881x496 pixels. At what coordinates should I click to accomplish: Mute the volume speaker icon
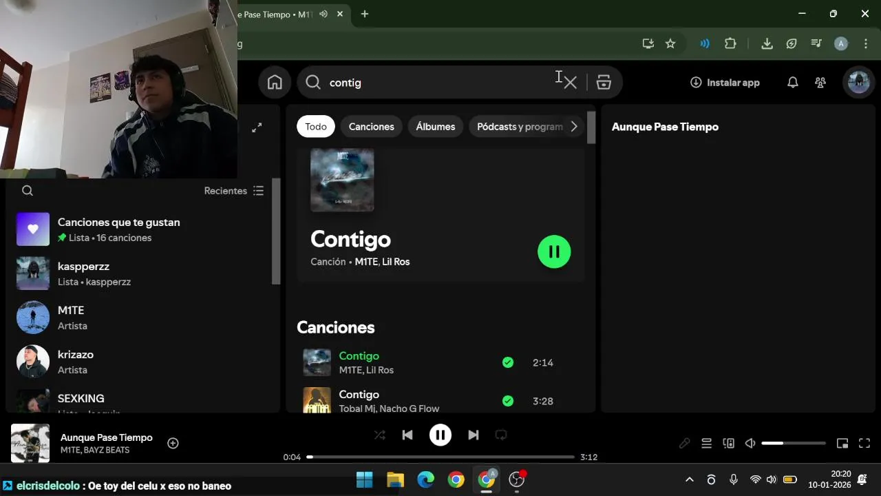[751, 444]
